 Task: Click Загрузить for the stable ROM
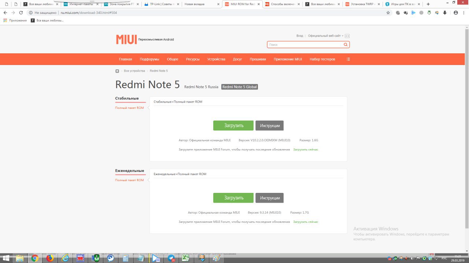(x=233, y=126)
